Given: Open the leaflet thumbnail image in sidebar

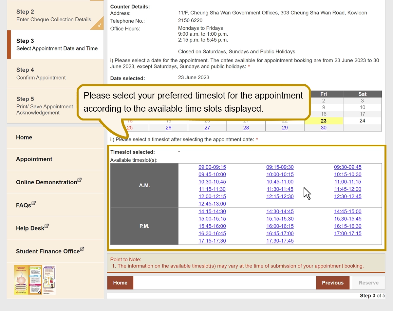Looking at the screenshot, I should tap(35, 280).
